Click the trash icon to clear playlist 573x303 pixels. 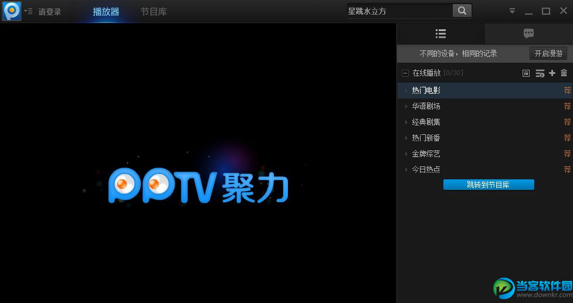tap(564, 73)
